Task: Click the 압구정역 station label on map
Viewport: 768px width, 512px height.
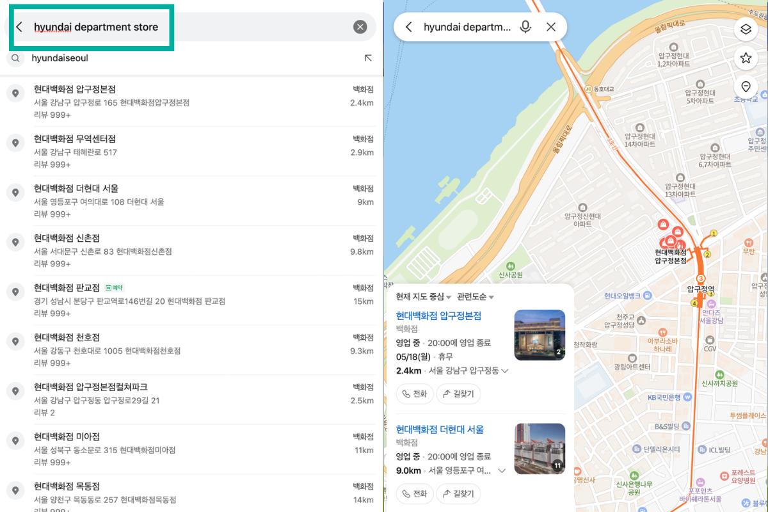Action: (701, 289)
